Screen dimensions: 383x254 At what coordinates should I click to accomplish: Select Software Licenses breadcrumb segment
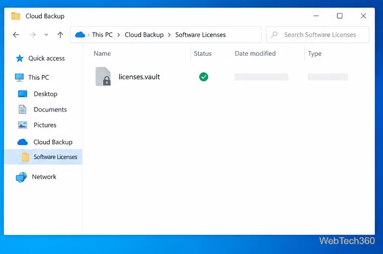(x=200, y=35)
